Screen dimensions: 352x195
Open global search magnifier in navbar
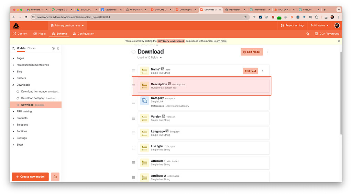308,34
